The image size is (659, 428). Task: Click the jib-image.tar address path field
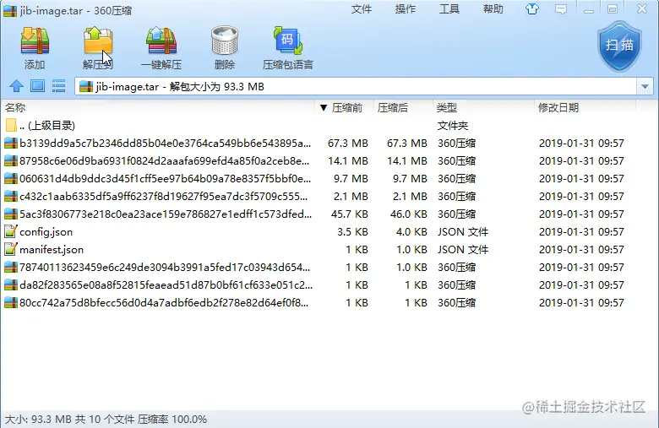[357, 86]
